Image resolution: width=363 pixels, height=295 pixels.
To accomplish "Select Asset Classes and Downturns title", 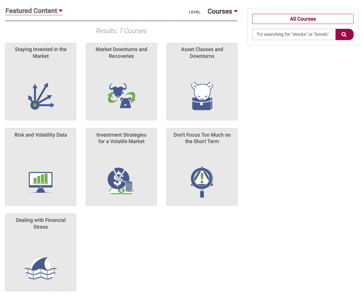I will click(202, 53).
